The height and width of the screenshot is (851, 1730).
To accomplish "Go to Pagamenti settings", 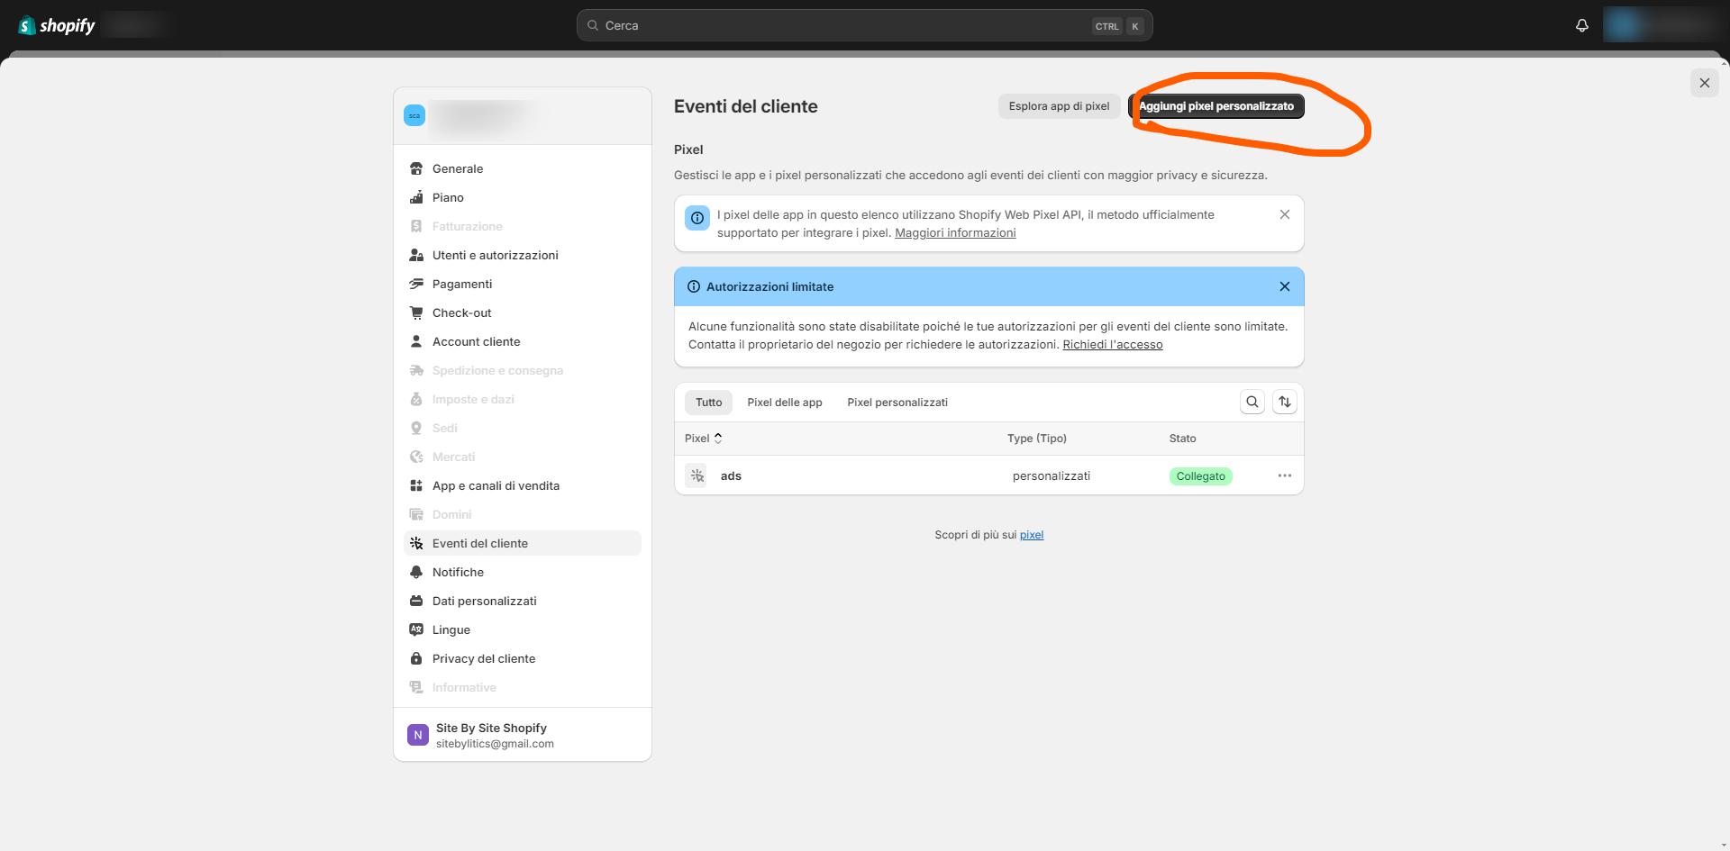I will [x=462, y=284].
